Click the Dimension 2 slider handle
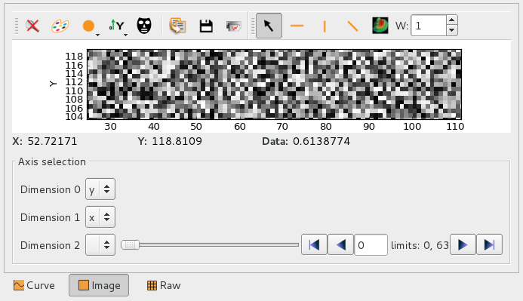The height and width of the screenshot is (301, 523). coord(130,245)
